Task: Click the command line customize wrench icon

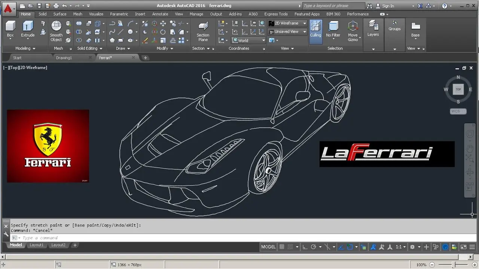Action: [6, 234]
